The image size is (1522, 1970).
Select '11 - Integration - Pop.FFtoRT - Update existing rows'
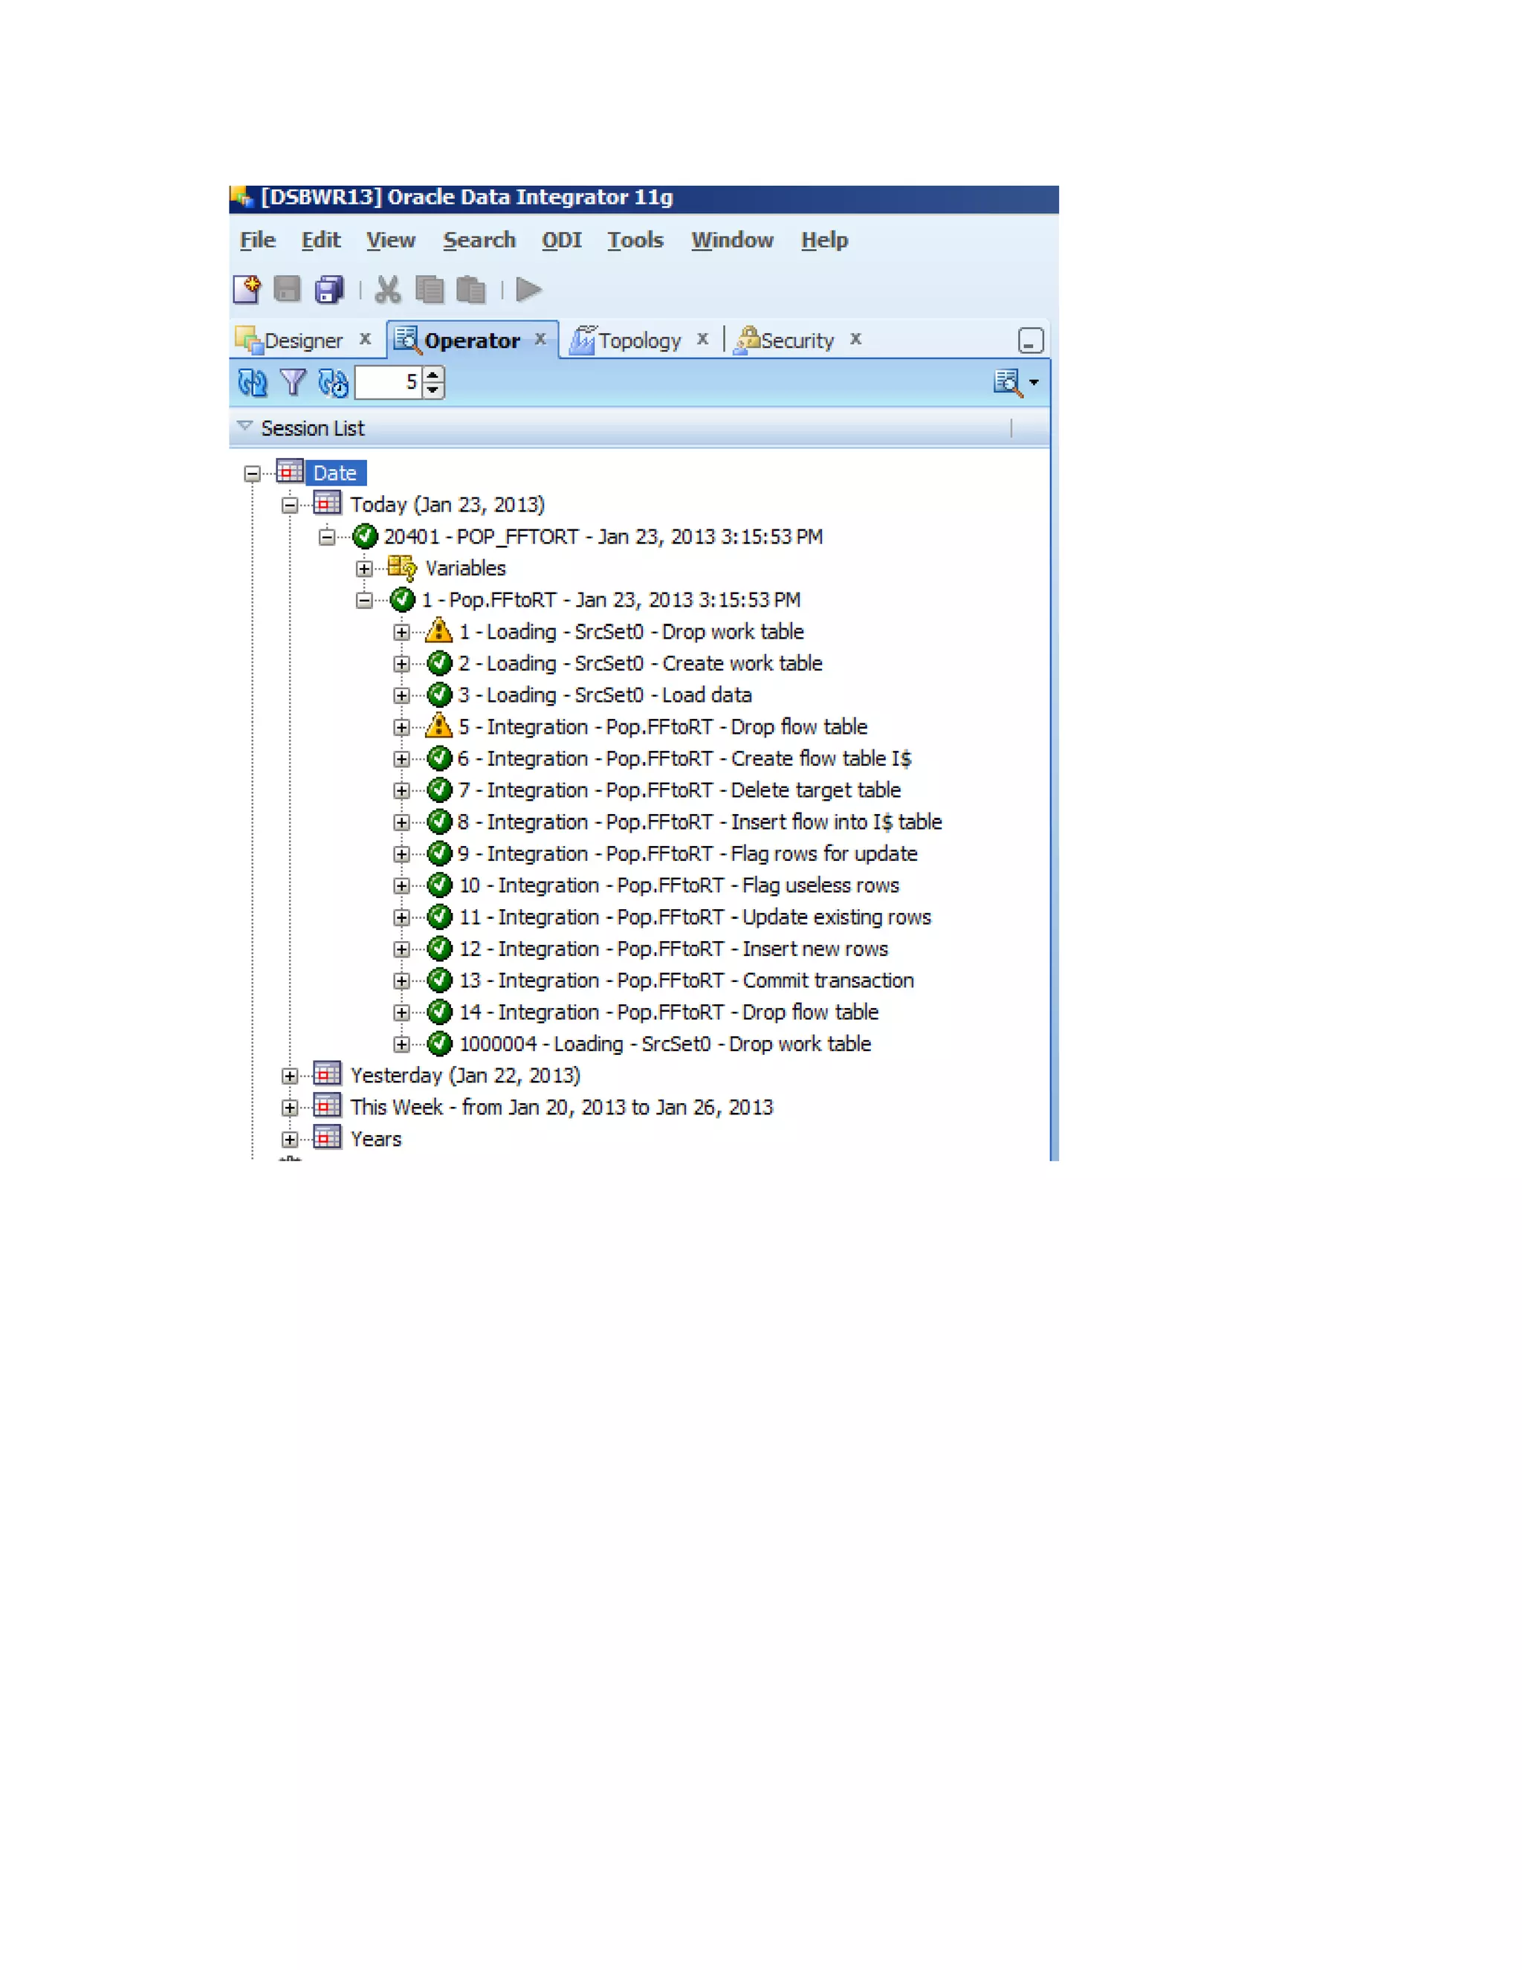(x=695, y=917)
